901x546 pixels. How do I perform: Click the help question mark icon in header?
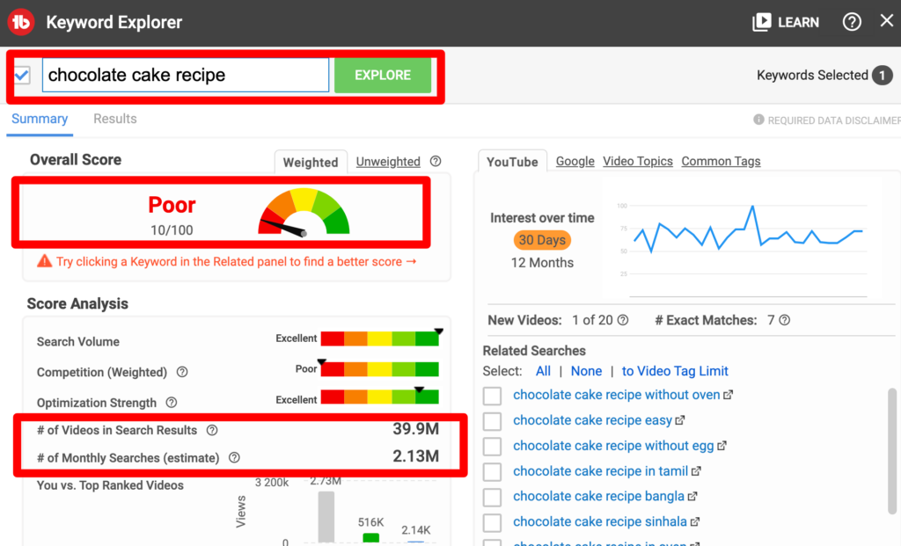pyautogui.click(x=852, y=23)
